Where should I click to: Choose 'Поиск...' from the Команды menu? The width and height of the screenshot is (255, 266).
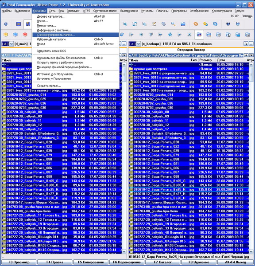76,21
